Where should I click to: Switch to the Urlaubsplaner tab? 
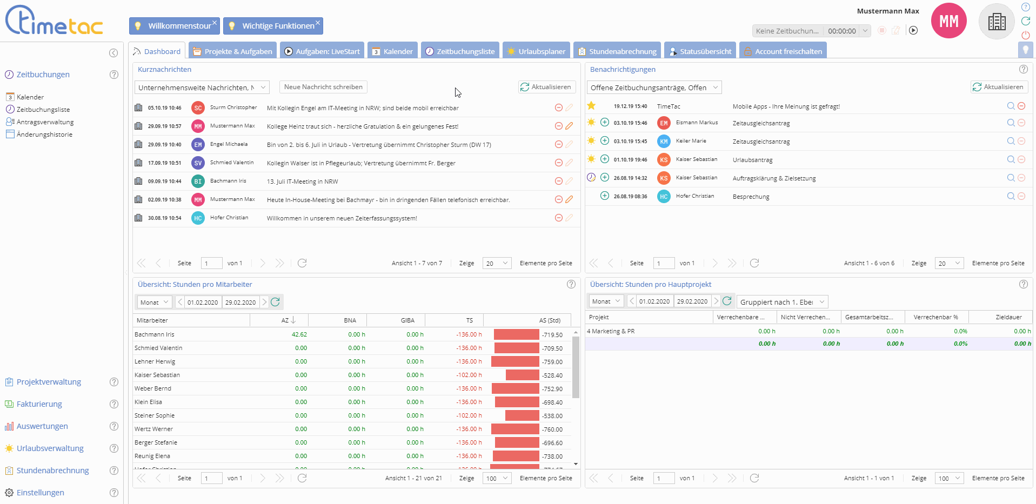536,51
